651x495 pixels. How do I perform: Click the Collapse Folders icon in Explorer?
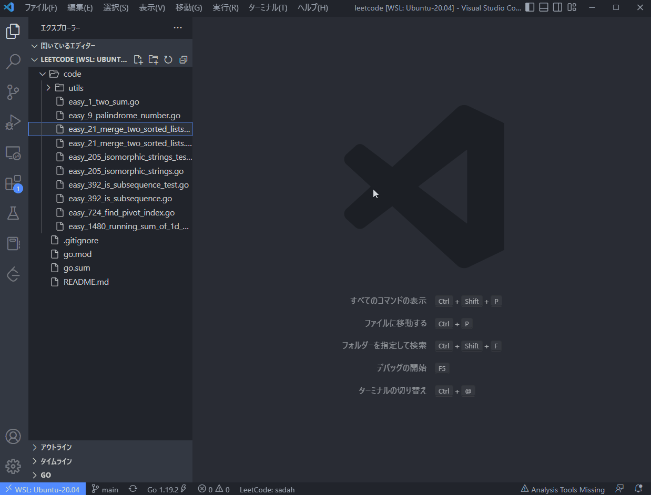click(x=183, y=59)
